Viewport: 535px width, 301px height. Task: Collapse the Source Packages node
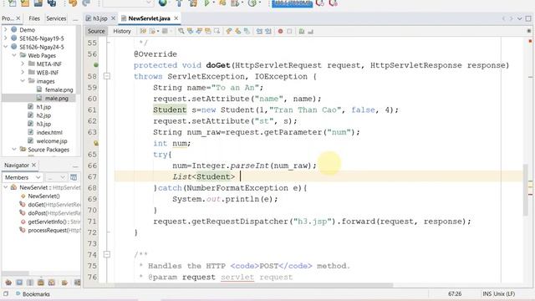pos(14,149)
